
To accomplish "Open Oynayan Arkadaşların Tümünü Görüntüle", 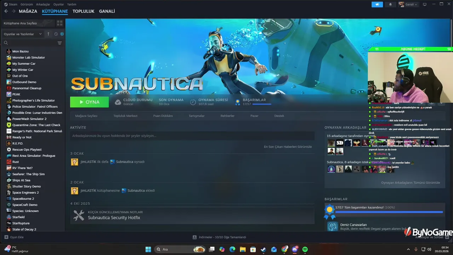I will pos(411,183).
